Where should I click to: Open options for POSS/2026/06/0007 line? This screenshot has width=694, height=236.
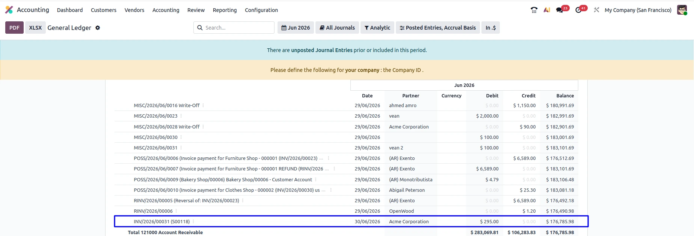334,169
